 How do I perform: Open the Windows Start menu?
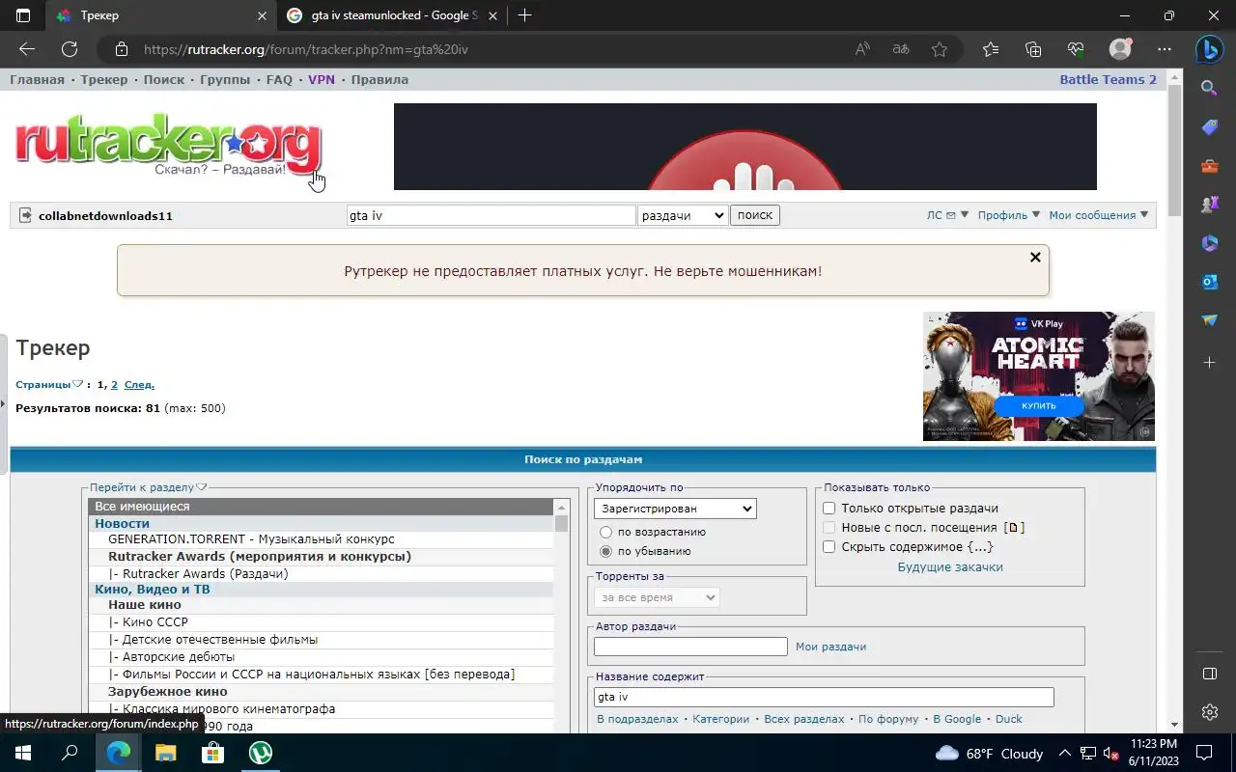pos(23,753)
